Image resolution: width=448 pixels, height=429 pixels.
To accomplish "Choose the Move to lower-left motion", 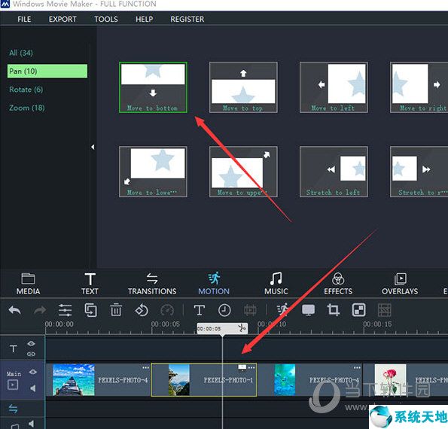I will click(x=153, y=172).
